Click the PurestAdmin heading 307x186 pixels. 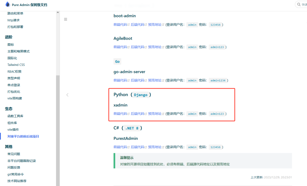click(x=126, y=139)
